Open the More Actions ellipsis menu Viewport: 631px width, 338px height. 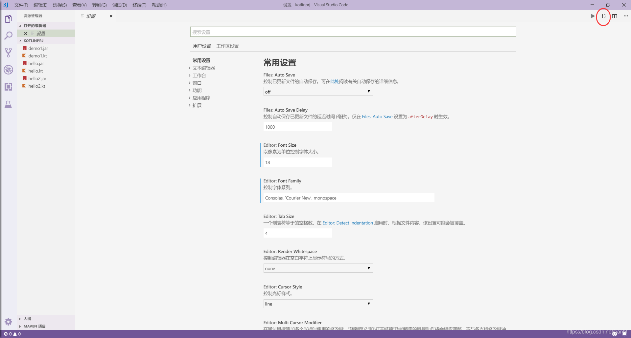(x=626, y=16)
